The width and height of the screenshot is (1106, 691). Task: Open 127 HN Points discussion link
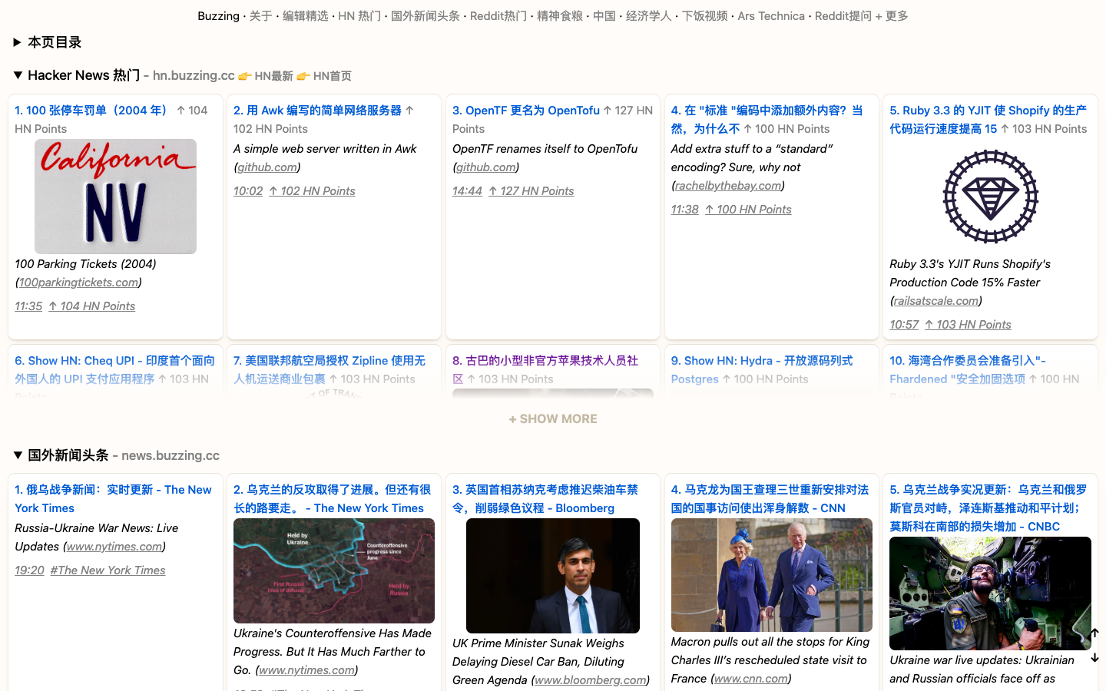click(x=531, y=190)
